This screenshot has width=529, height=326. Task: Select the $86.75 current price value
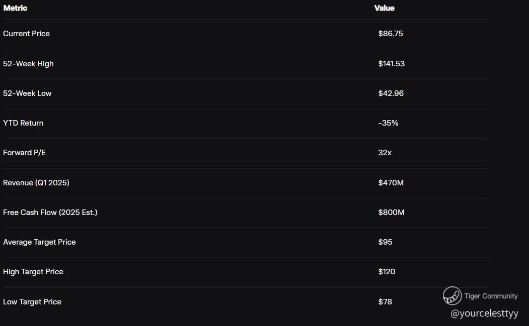[x=391, y=34]
